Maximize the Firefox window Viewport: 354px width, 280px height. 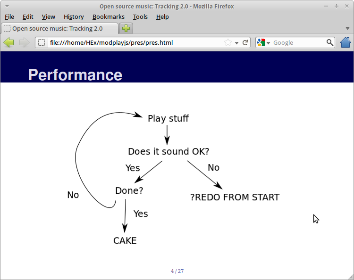point(337,6)
